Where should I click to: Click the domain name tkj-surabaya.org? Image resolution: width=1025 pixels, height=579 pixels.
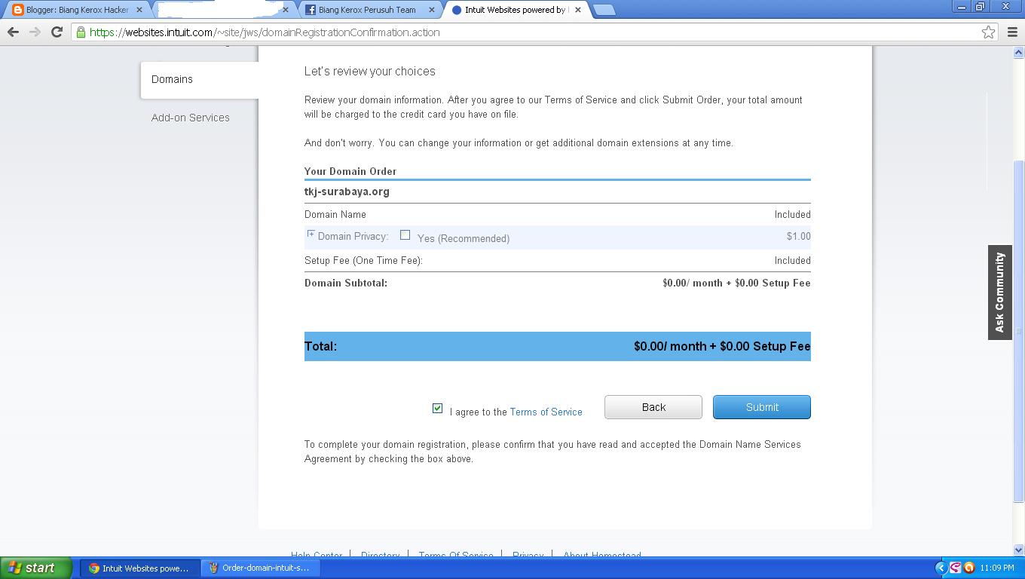347,191
